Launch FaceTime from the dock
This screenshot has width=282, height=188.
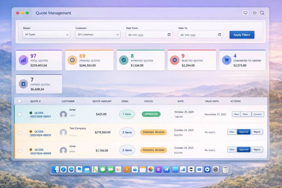click(110, 169)
